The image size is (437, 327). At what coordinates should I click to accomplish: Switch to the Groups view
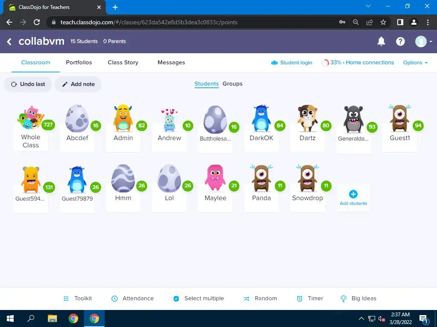[x=233, y=84]
